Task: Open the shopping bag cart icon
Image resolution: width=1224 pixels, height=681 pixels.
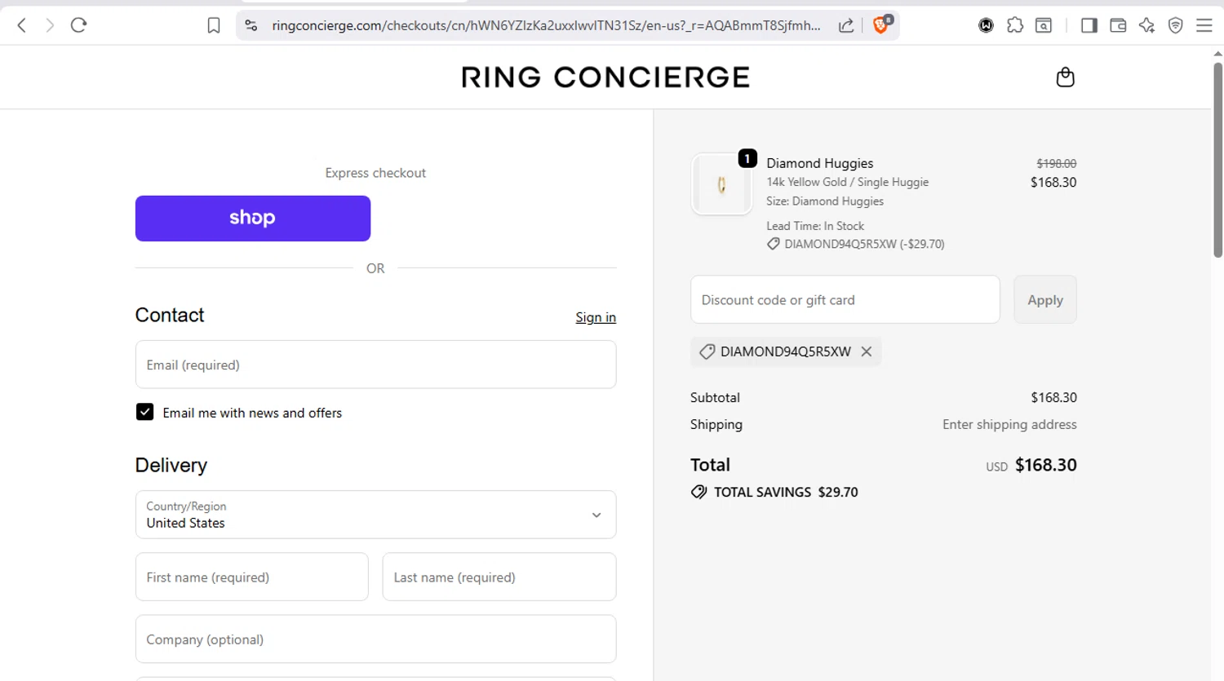Action: (1065, 77)
